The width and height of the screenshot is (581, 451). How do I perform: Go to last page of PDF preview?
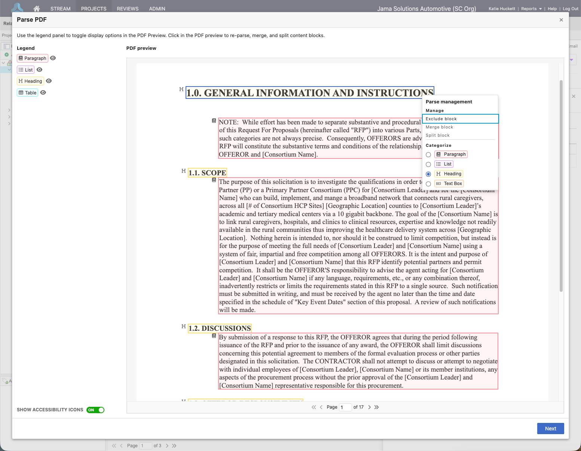(376, 407)
